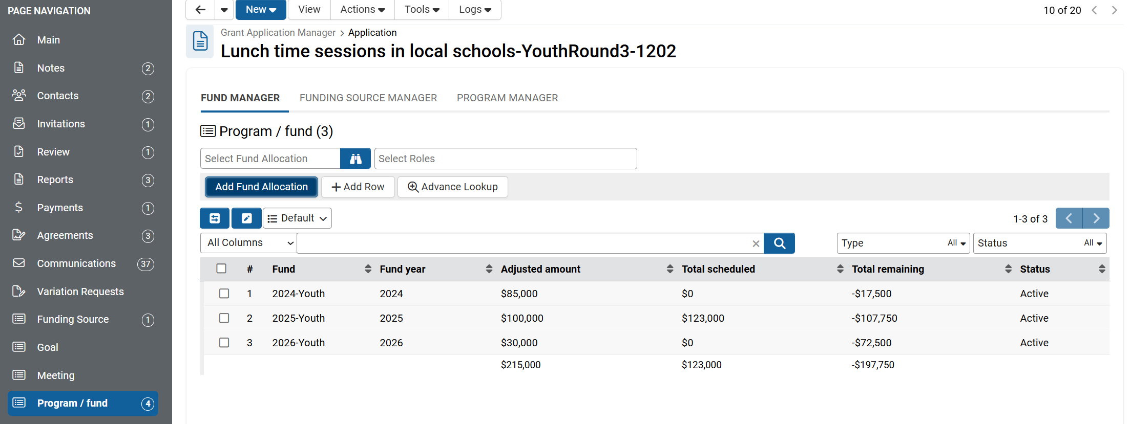Open the Default view dropdown

coord(297,218)
